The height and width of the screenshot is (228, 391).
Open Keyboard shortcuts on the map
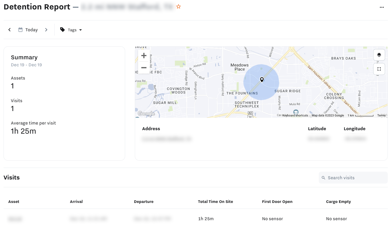(295, 115)
